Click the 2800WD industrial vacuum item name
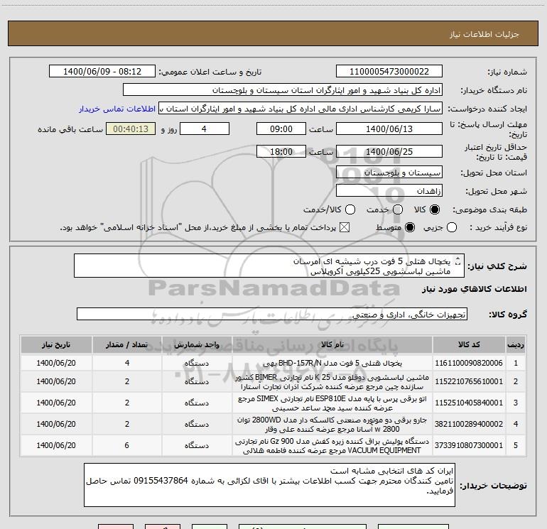 click(332, 425)
